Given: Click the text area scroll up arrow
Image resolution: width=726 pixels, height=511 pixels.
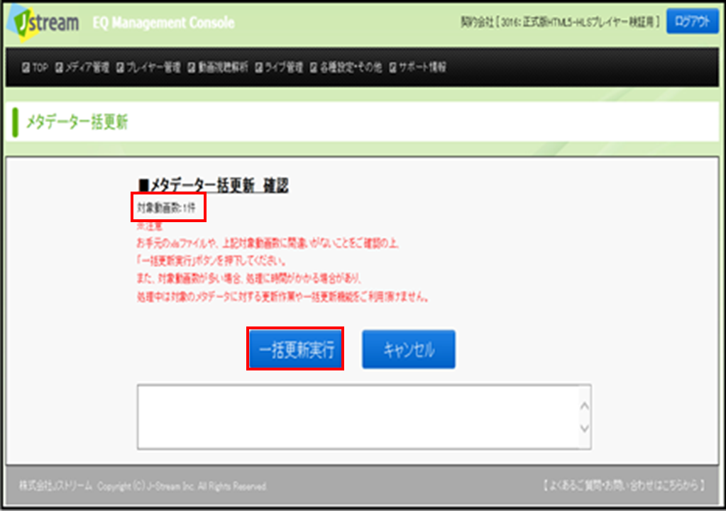Looking at the screenshot, I should point(584,407).
